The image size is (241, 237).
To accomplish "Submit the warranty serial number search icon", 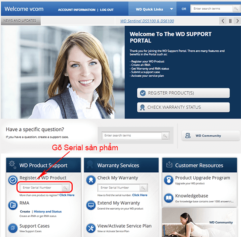I will (x=143, y=188).
